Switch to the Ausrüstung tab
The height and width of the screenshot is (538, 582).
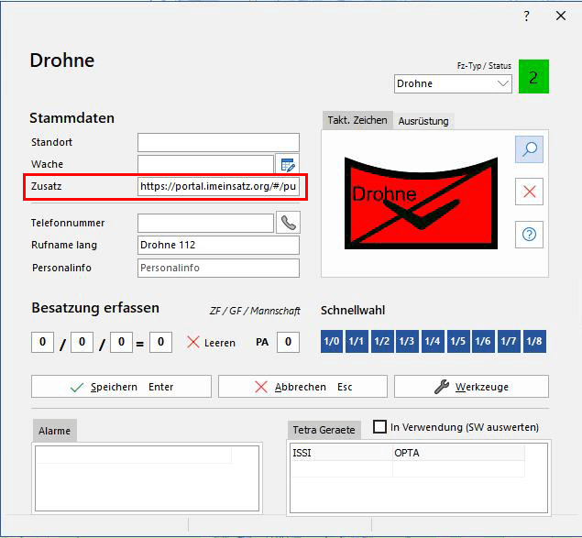point(423,121)
